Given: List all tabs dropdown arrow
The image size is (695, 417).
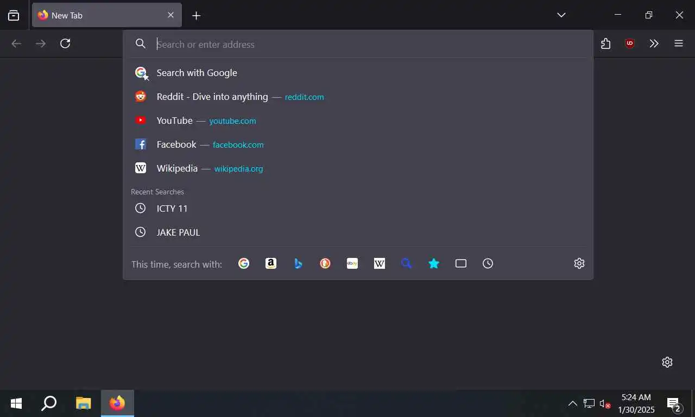Looking at the screenshot, I should click(x=561, y=15).
